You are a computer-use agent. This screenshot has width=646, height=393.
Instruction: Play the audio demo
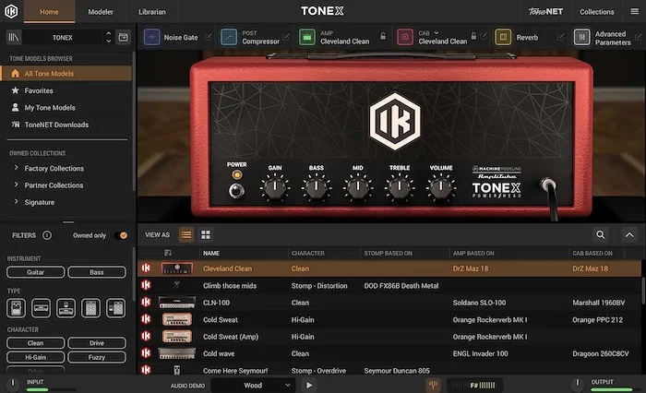click(x=309, y=386)
